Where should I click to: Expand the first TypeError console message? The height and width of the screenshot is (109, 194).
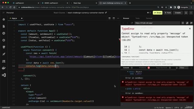126,82
